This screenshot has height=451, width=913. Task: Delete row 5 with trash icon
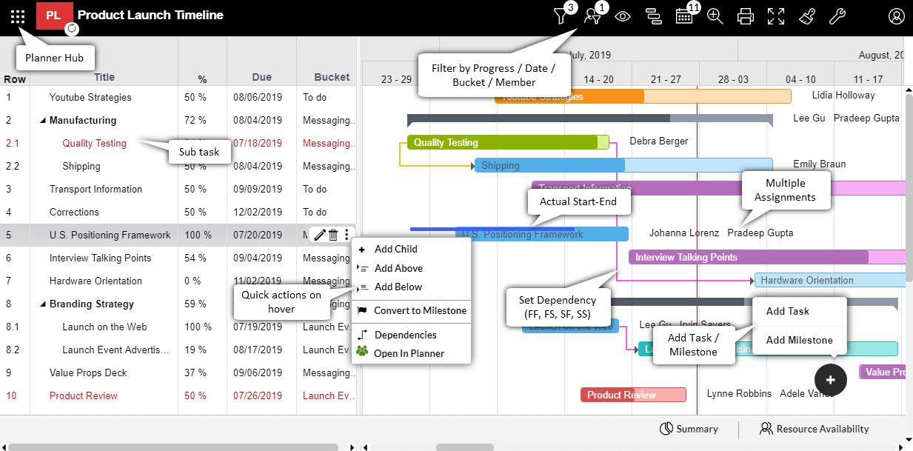click(333, 235)
